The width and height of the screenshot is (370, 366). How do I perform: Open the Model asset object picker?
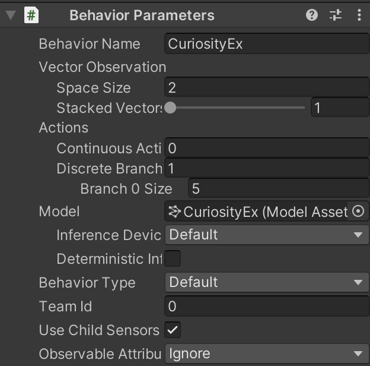tap(358, 212)
